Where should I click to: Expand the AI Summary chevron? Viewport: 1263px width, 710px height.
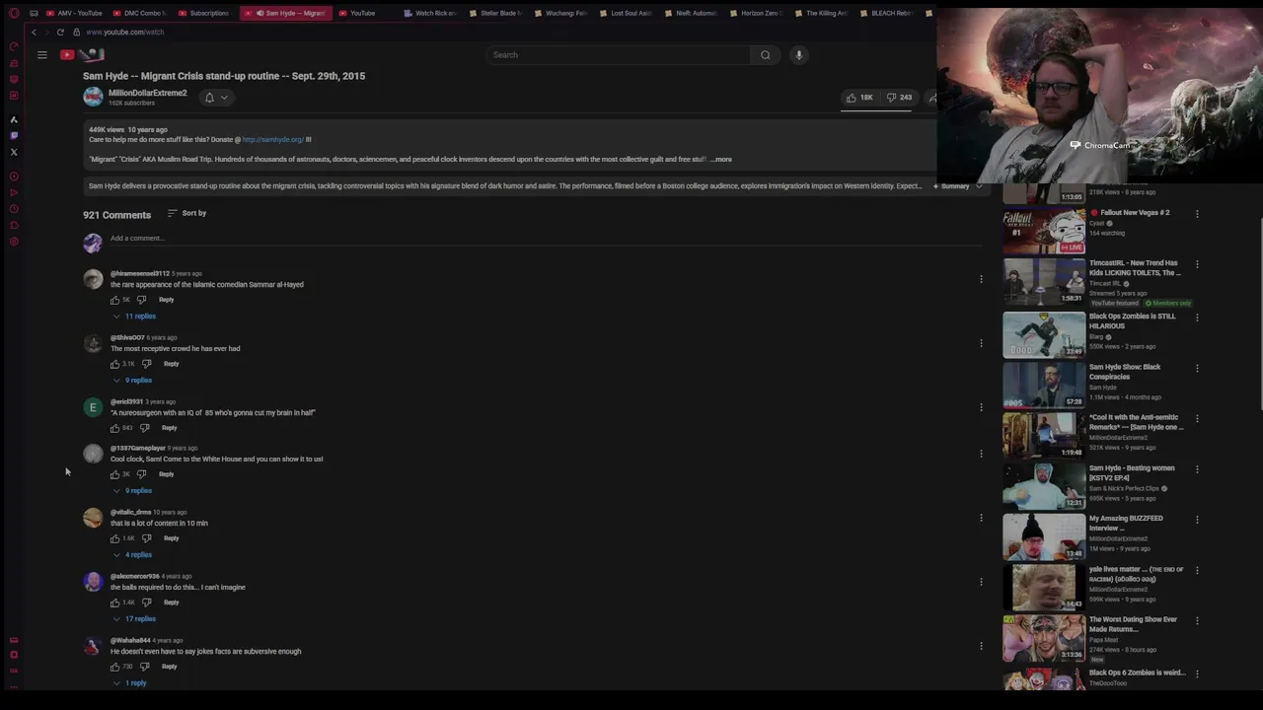(x=979, y=186)
